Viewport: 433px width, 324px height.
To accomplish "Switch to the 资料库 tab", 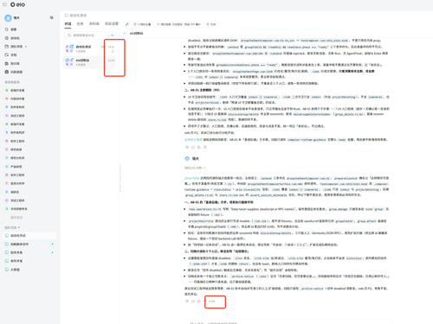I will [94, 24].
